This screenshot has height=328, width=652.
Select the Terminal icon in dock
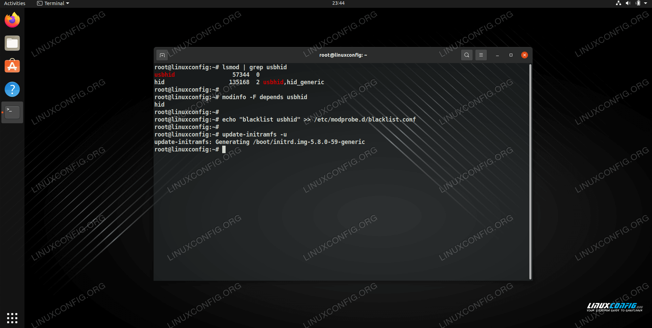click(12, 112)
